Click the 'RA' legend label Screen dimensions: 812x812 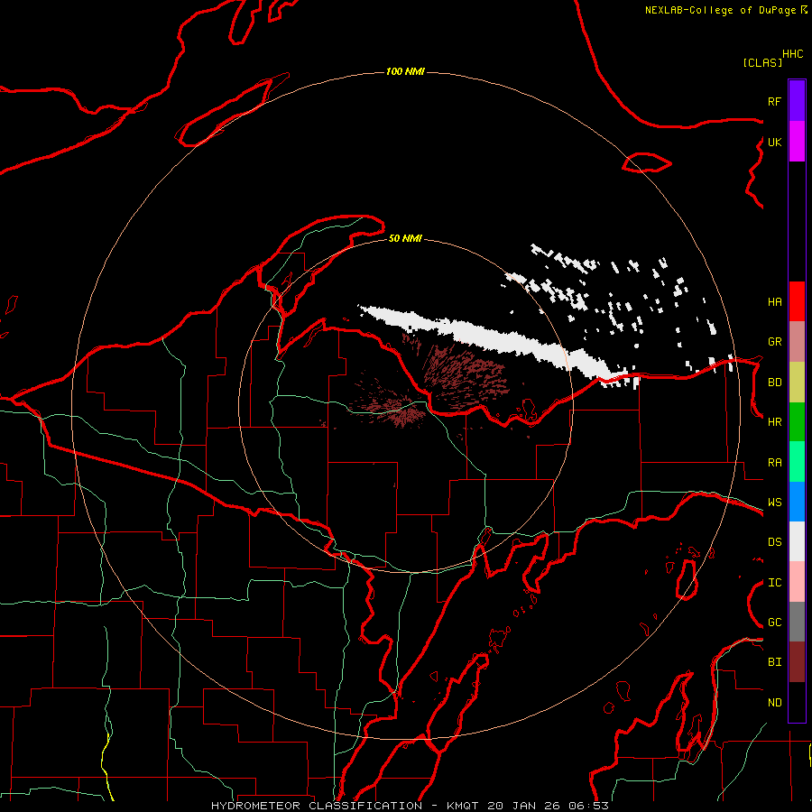(774, 463)
